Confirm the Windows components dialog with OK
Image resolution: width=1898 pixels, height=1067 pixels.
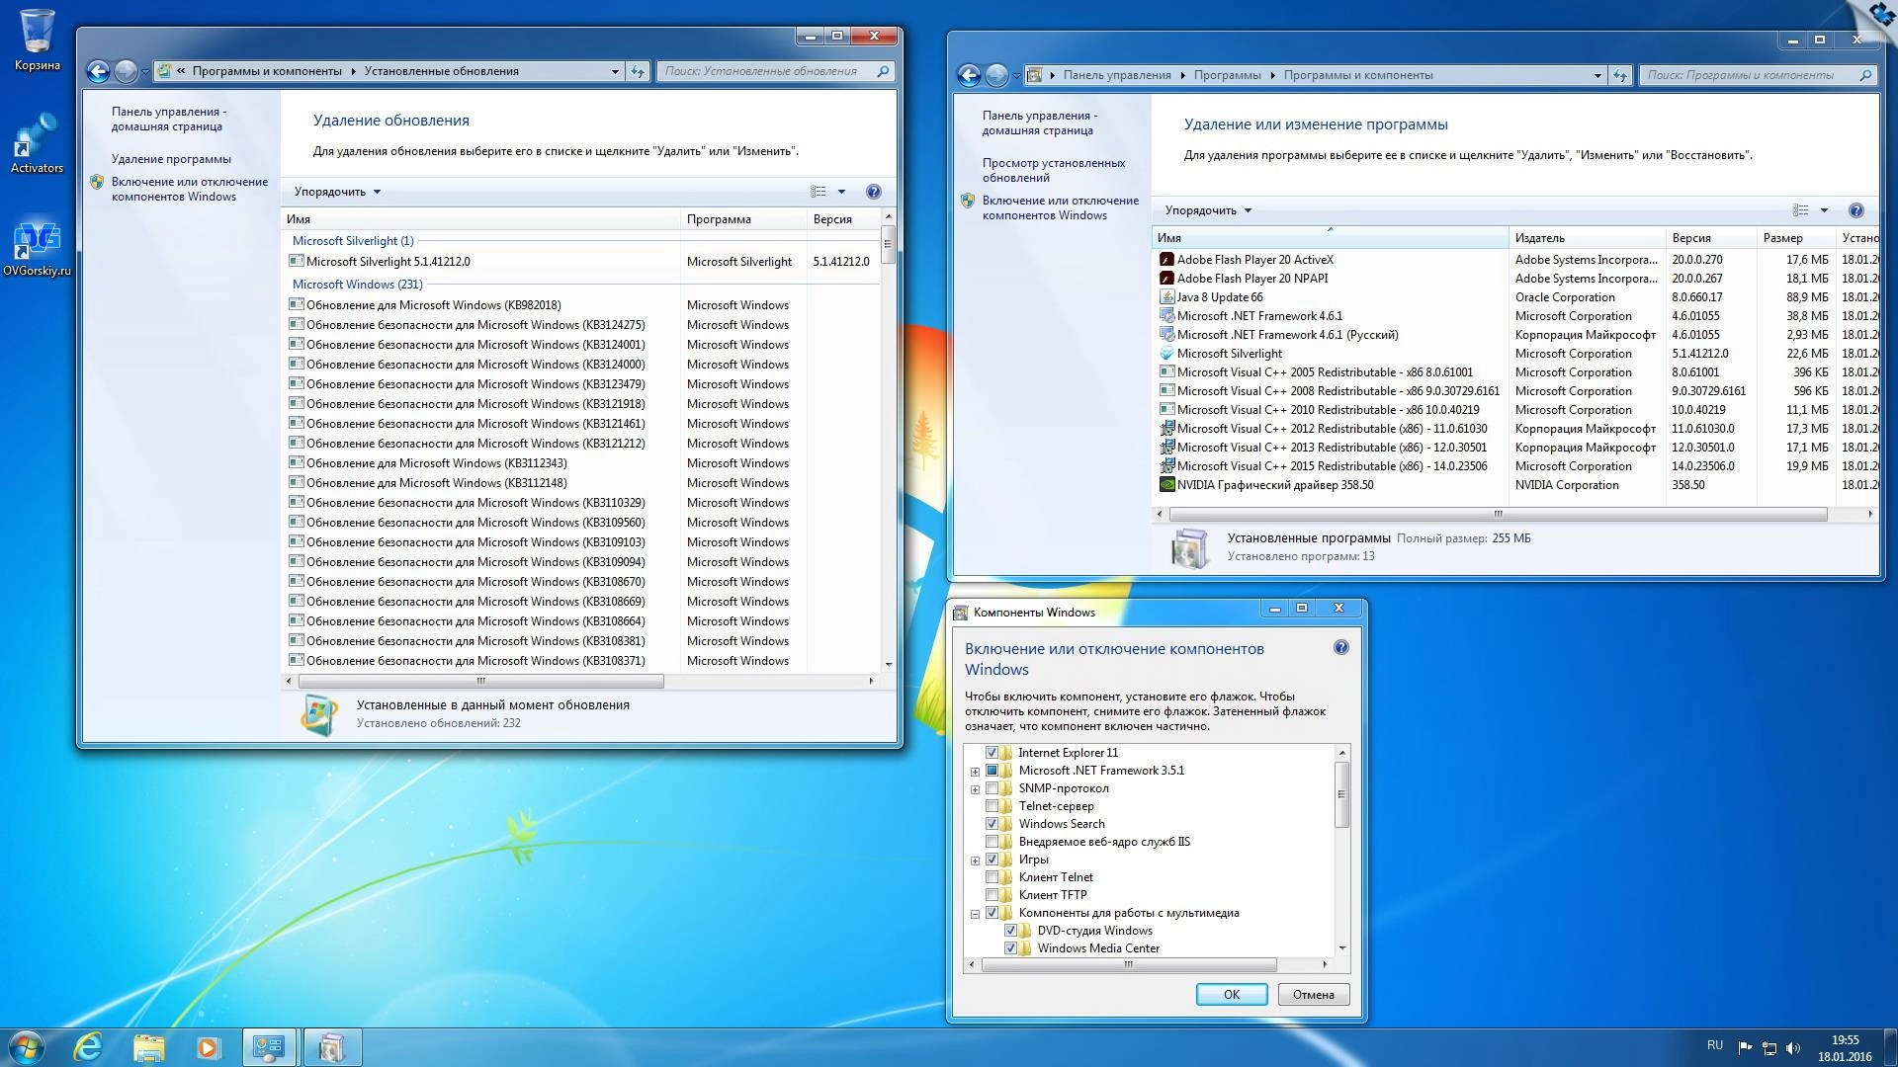click(x=1232, y=995)
